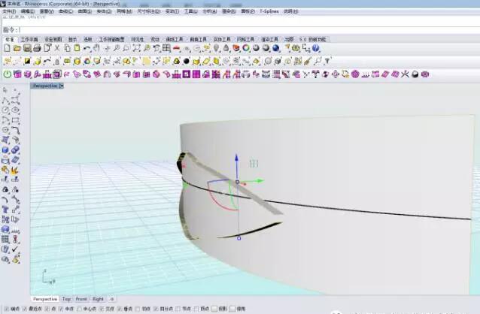Open the T-Splines menu
The width and height of the screenshot is (480, 314).
point(269,11)
